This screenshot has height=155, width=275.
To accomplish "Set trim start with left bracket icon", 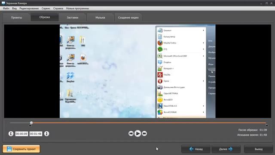I will pyautogui.click(x=11, y=134).
